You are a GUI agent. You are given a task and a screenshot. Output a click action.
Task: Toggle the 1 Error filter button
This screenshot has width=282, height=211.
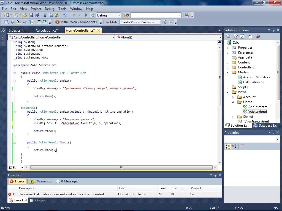(17, 181)
